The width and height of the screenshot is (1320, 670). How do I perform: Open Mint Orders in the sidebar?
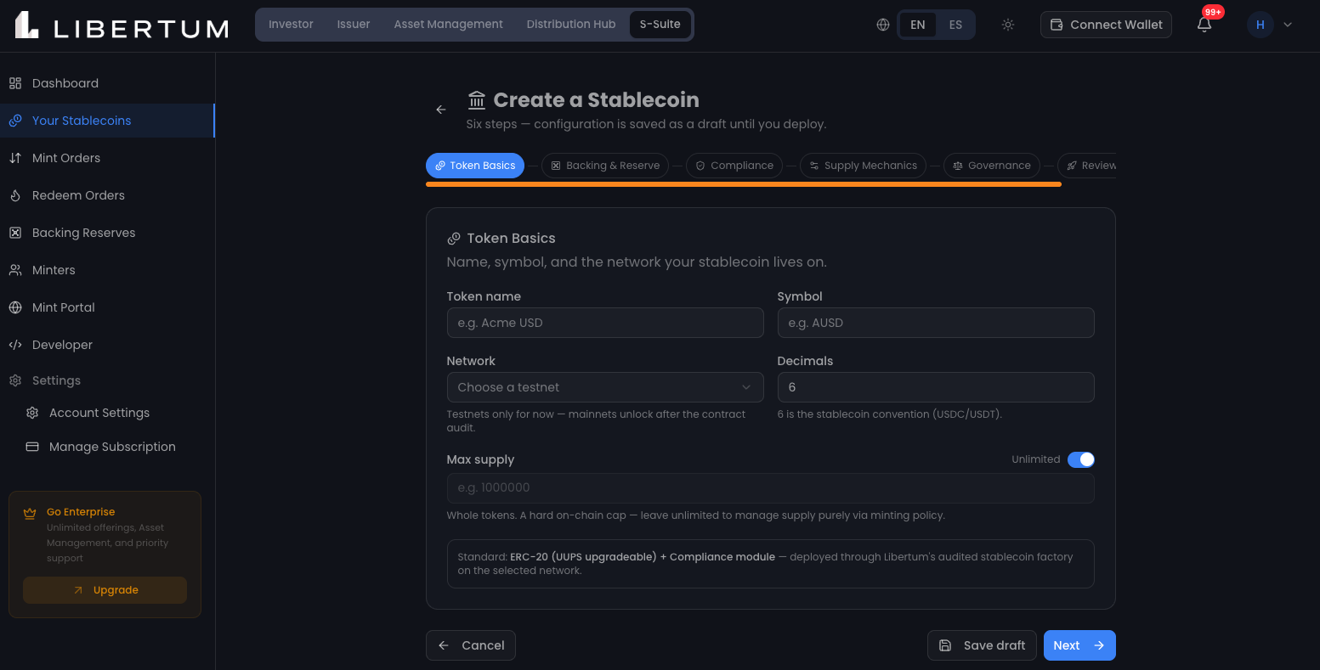point(107,158)
